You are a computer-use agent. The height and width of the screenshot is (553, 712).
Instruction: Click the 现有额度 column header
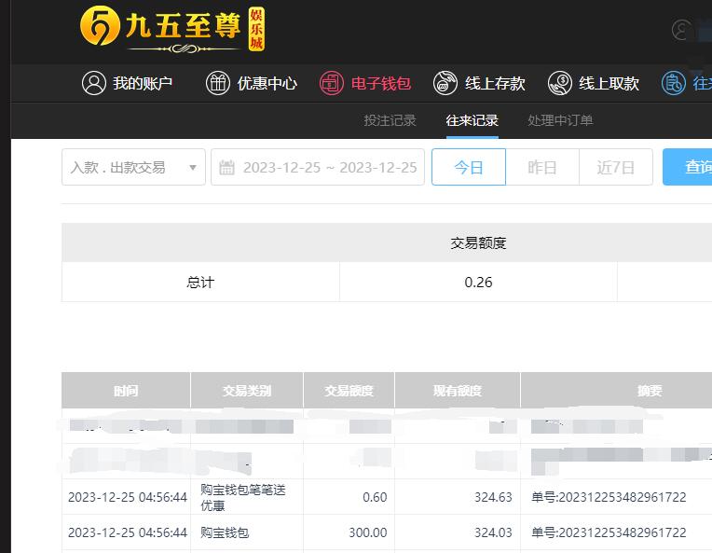[x=458, y=391]
